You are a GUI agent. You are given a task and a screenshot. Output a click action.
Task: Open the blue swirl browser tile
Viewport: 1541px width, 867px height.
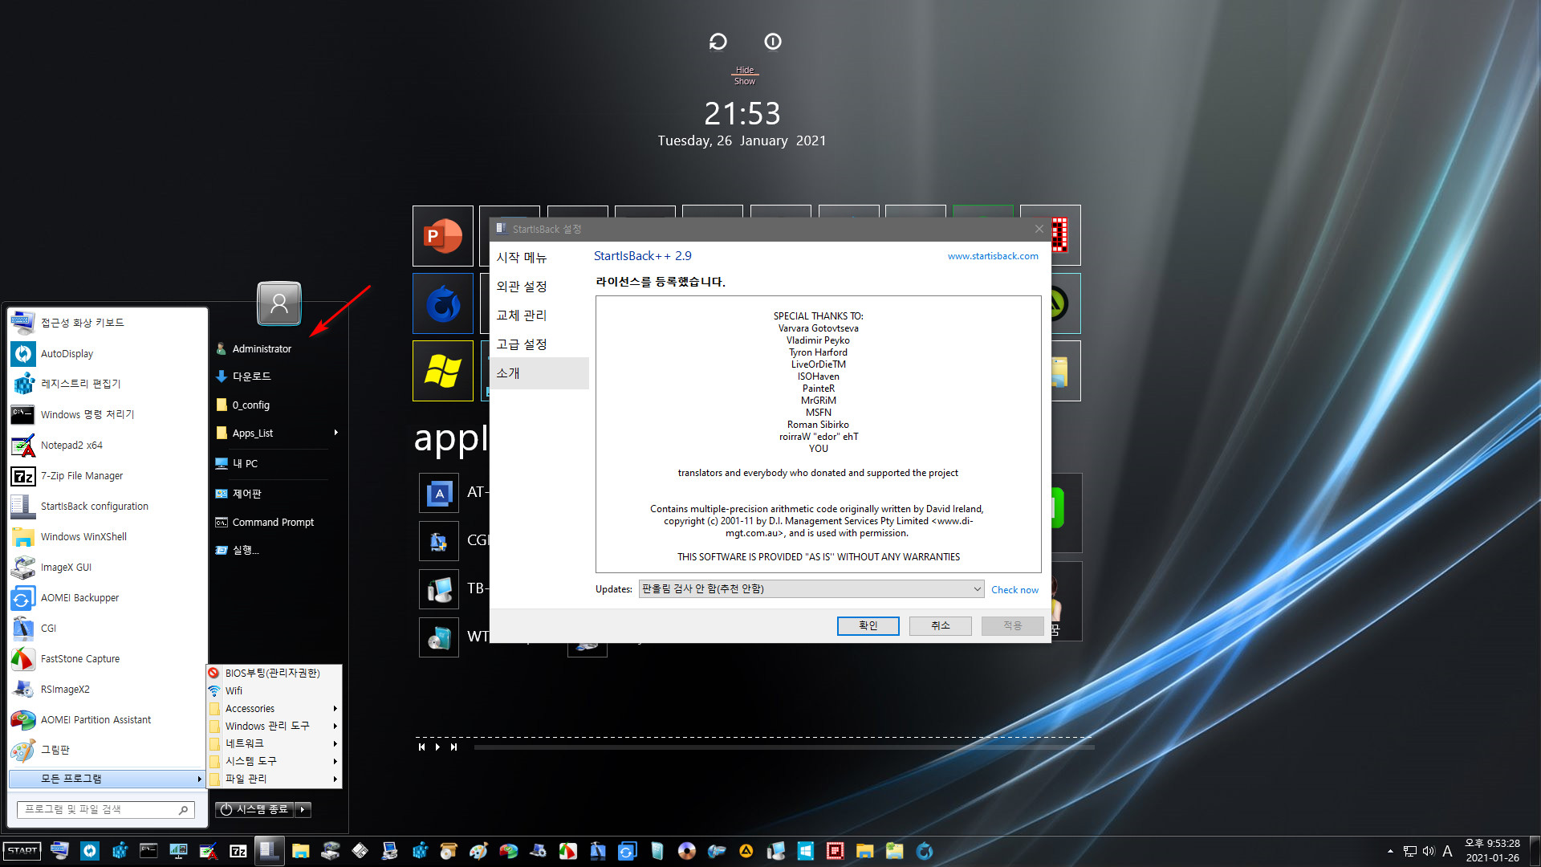click(x=443, y=303)
